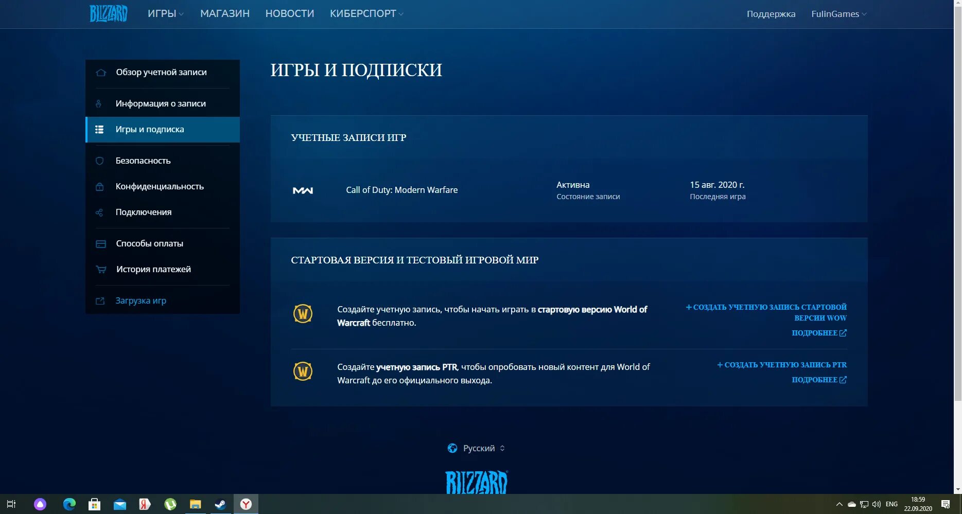The image size is (962, 514).
Task: Open Windows Task View in taskbar
Action: 11,504
